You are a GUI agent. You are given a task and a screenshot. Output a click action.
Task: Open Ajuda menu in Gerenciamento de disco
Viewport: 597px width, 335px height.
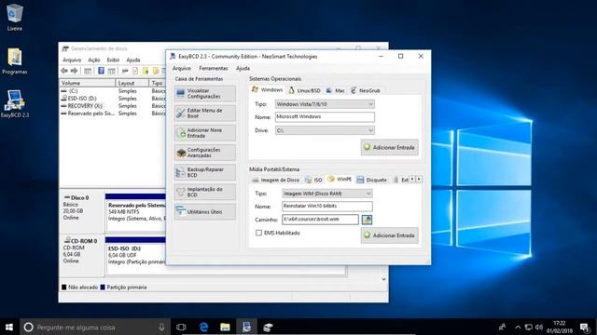coord(132,60)
